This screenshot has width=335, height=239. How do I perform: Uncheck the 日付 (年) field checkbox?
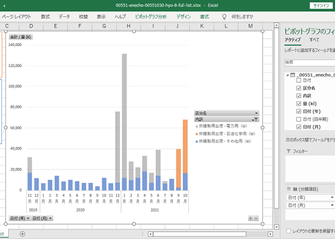point(299,112)
